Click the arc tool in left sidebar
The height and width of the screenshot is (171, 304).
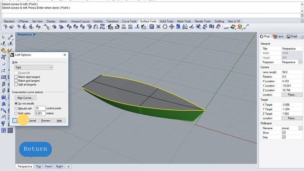3,117
